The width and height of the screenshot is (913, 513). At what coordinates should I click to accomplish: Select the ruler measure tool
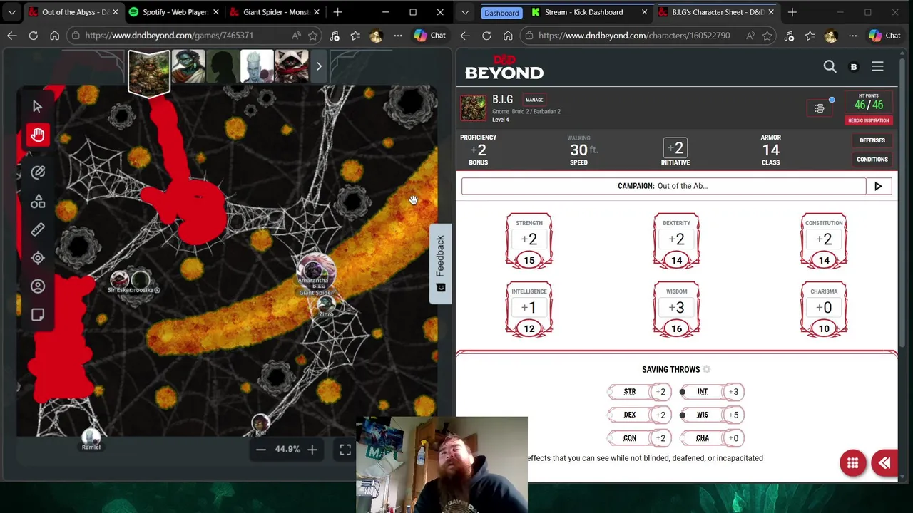38,230
